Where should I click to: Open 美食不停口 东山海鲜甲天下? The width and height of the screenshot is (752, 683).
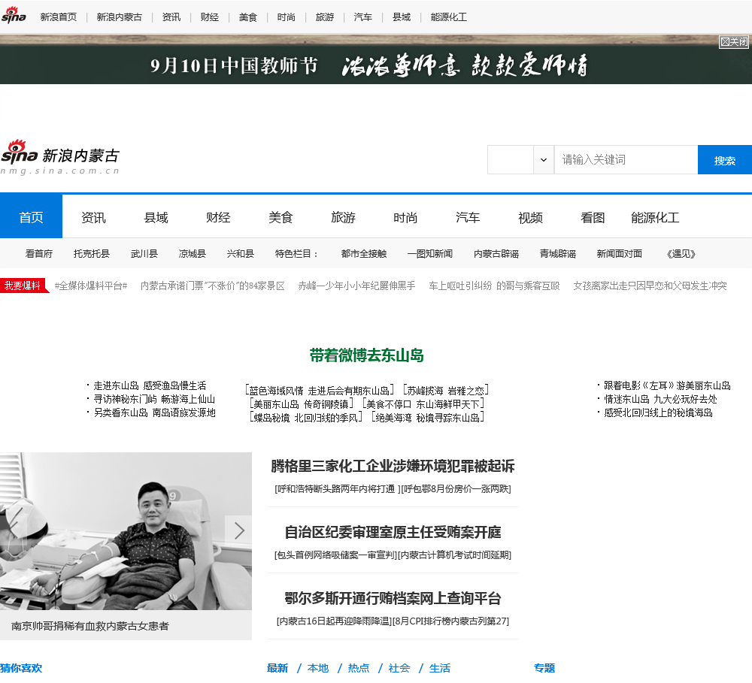423,403
